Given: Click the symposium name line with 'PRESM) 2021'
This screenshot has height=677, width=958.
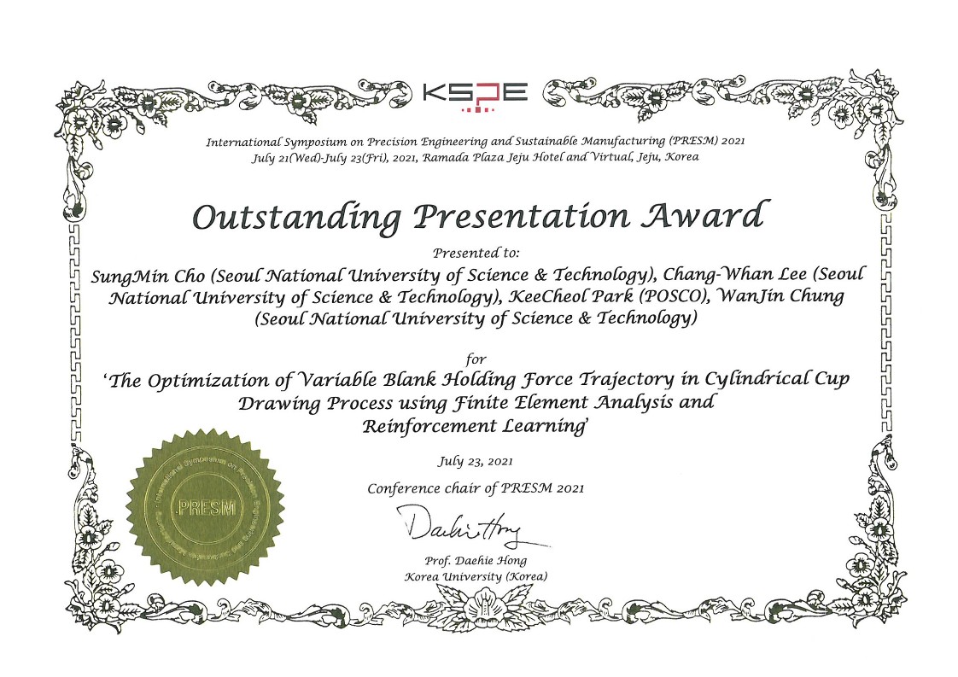Looking at the screenshot, I should click(476, 142).
